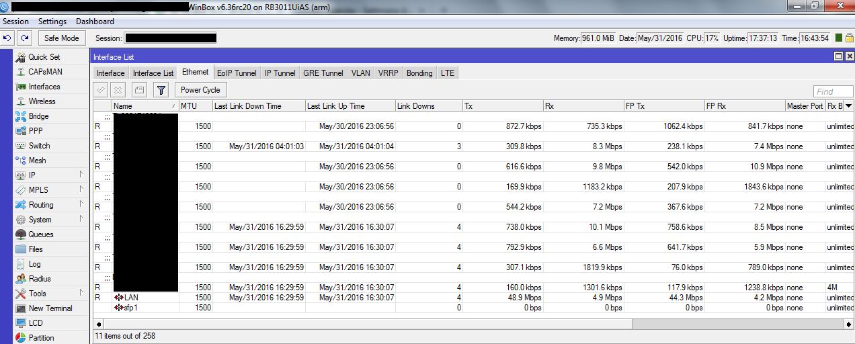Open Bridge from sidebar
This screenshot has width=855, height=344.
click(x=38, y=116)
